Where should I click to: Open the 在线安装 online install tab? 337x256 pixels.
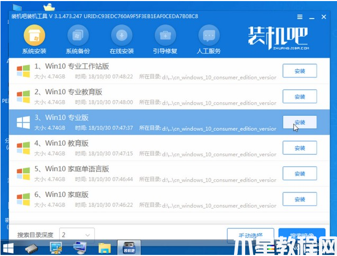pyautogui.click(x=122, y=39)
